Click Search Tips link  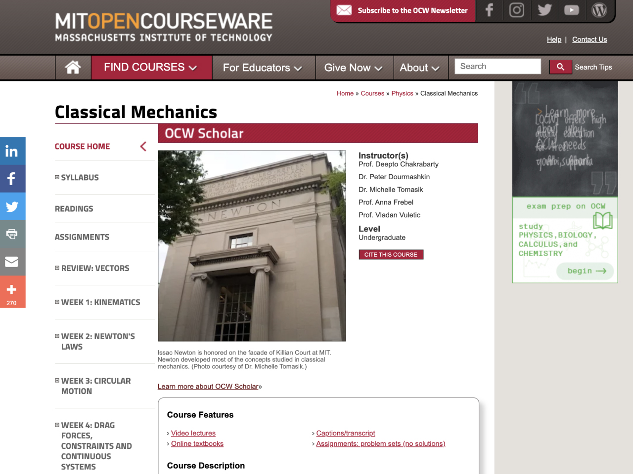[x=593, y=67]
